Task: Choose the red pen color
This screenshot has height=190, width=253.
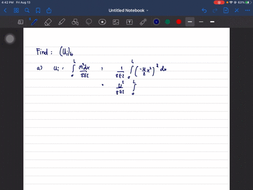Action: pyautogui.click(x=179, y=22)
